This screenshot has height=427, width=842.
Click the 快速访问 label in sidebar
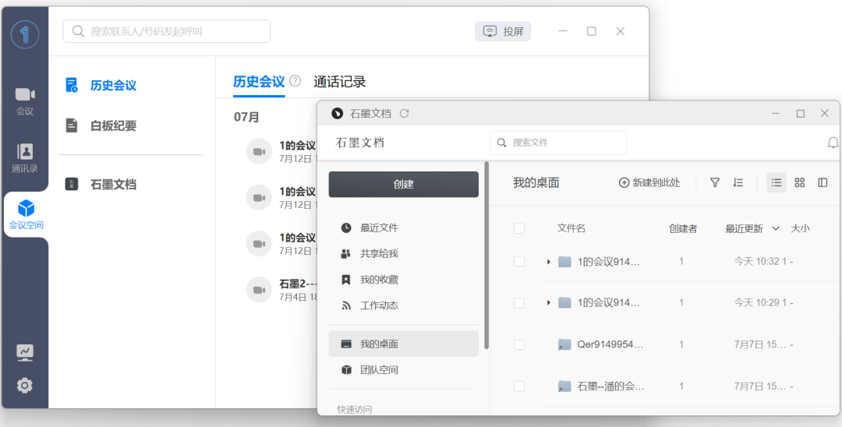[x=355, y=409]
